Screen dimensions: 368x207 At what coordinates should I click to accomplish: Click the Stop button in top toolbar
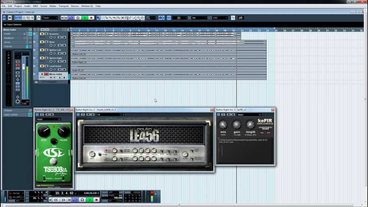pos(78,18)
